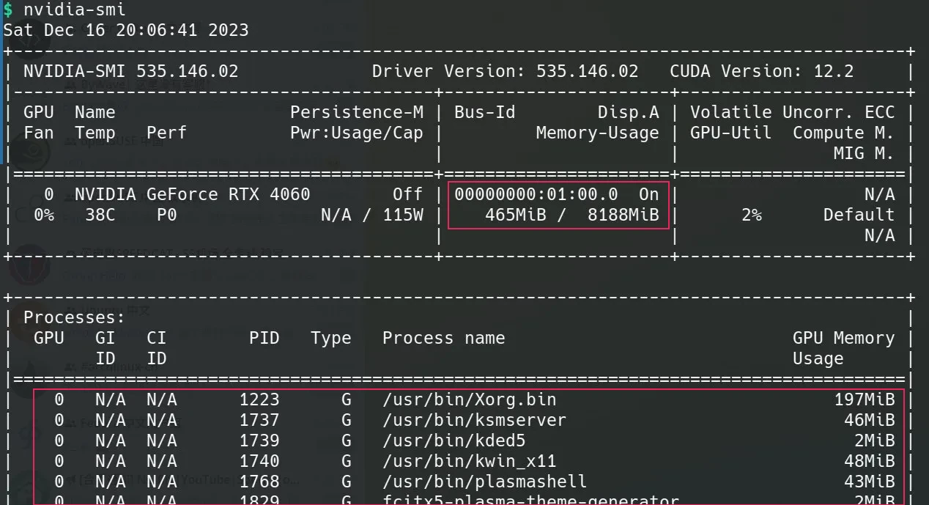Viewport: 929px width, 505px height.
Task: Click the CUDA Version 12.2 text
Action: click(x=761, y=71)
